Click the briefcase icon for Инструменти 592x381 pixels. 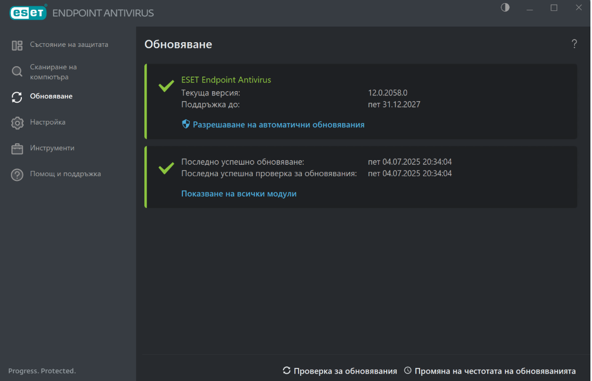tap(17, 149)
